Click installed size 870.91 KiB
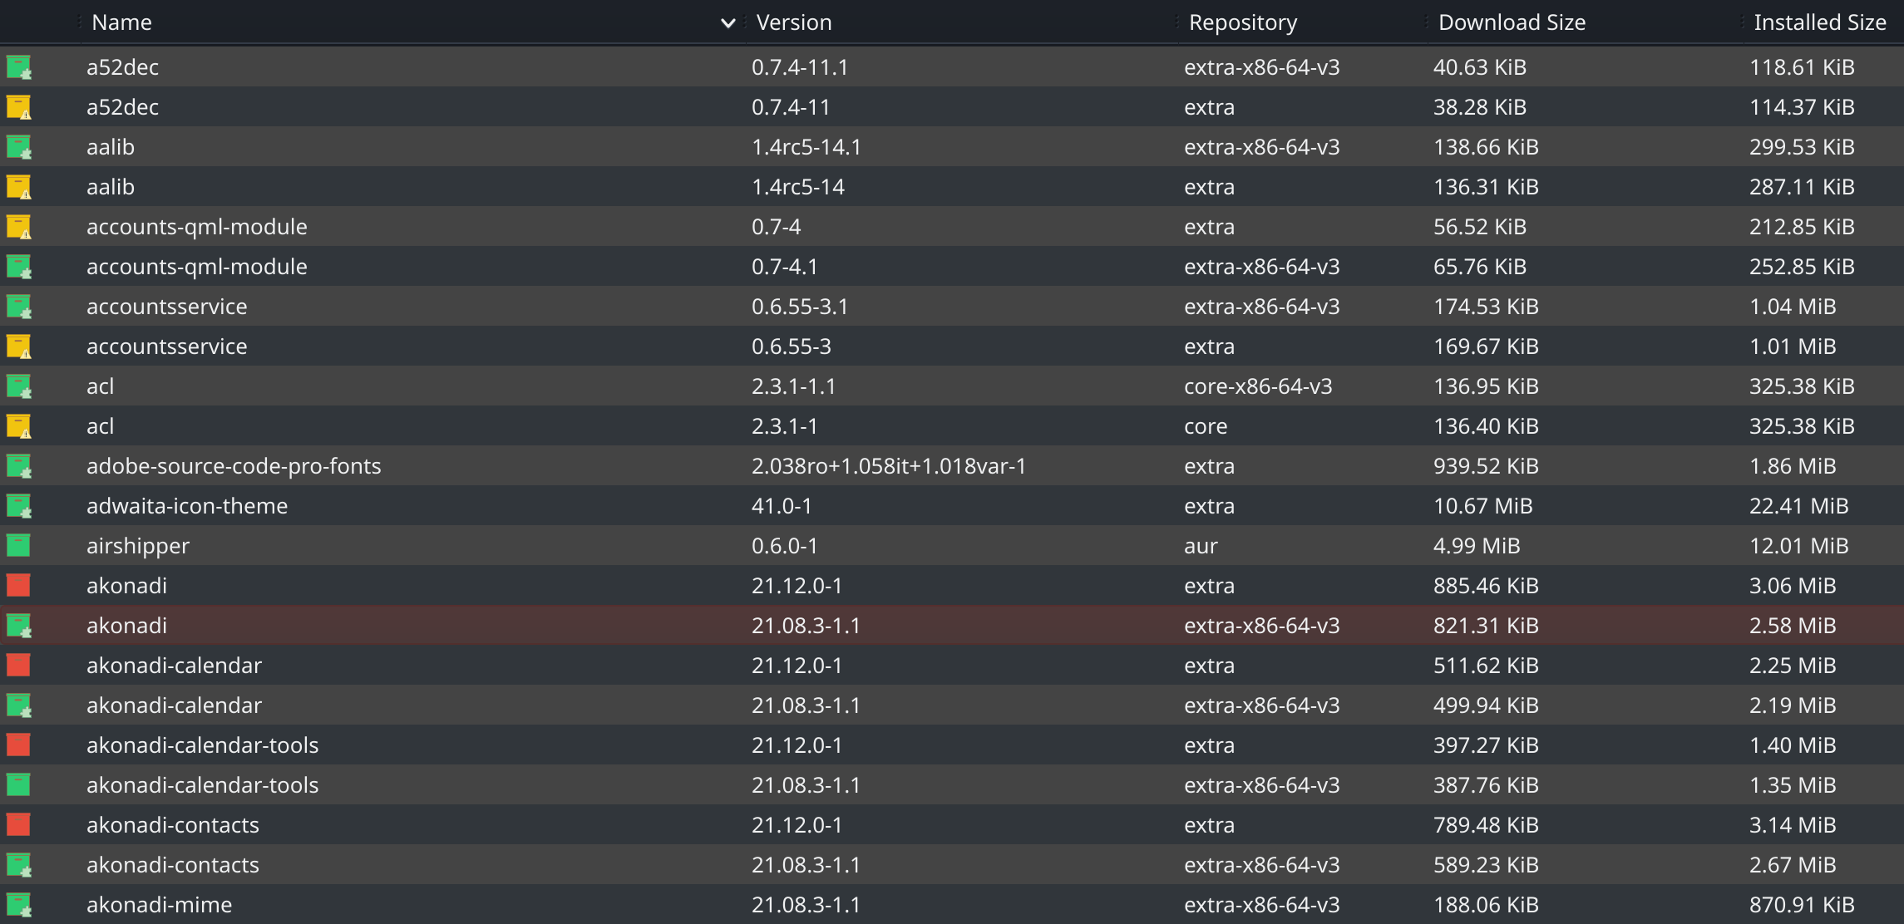Image resolution: width=1904 pixels, height=924 pixels. (x=1802, y=905)
